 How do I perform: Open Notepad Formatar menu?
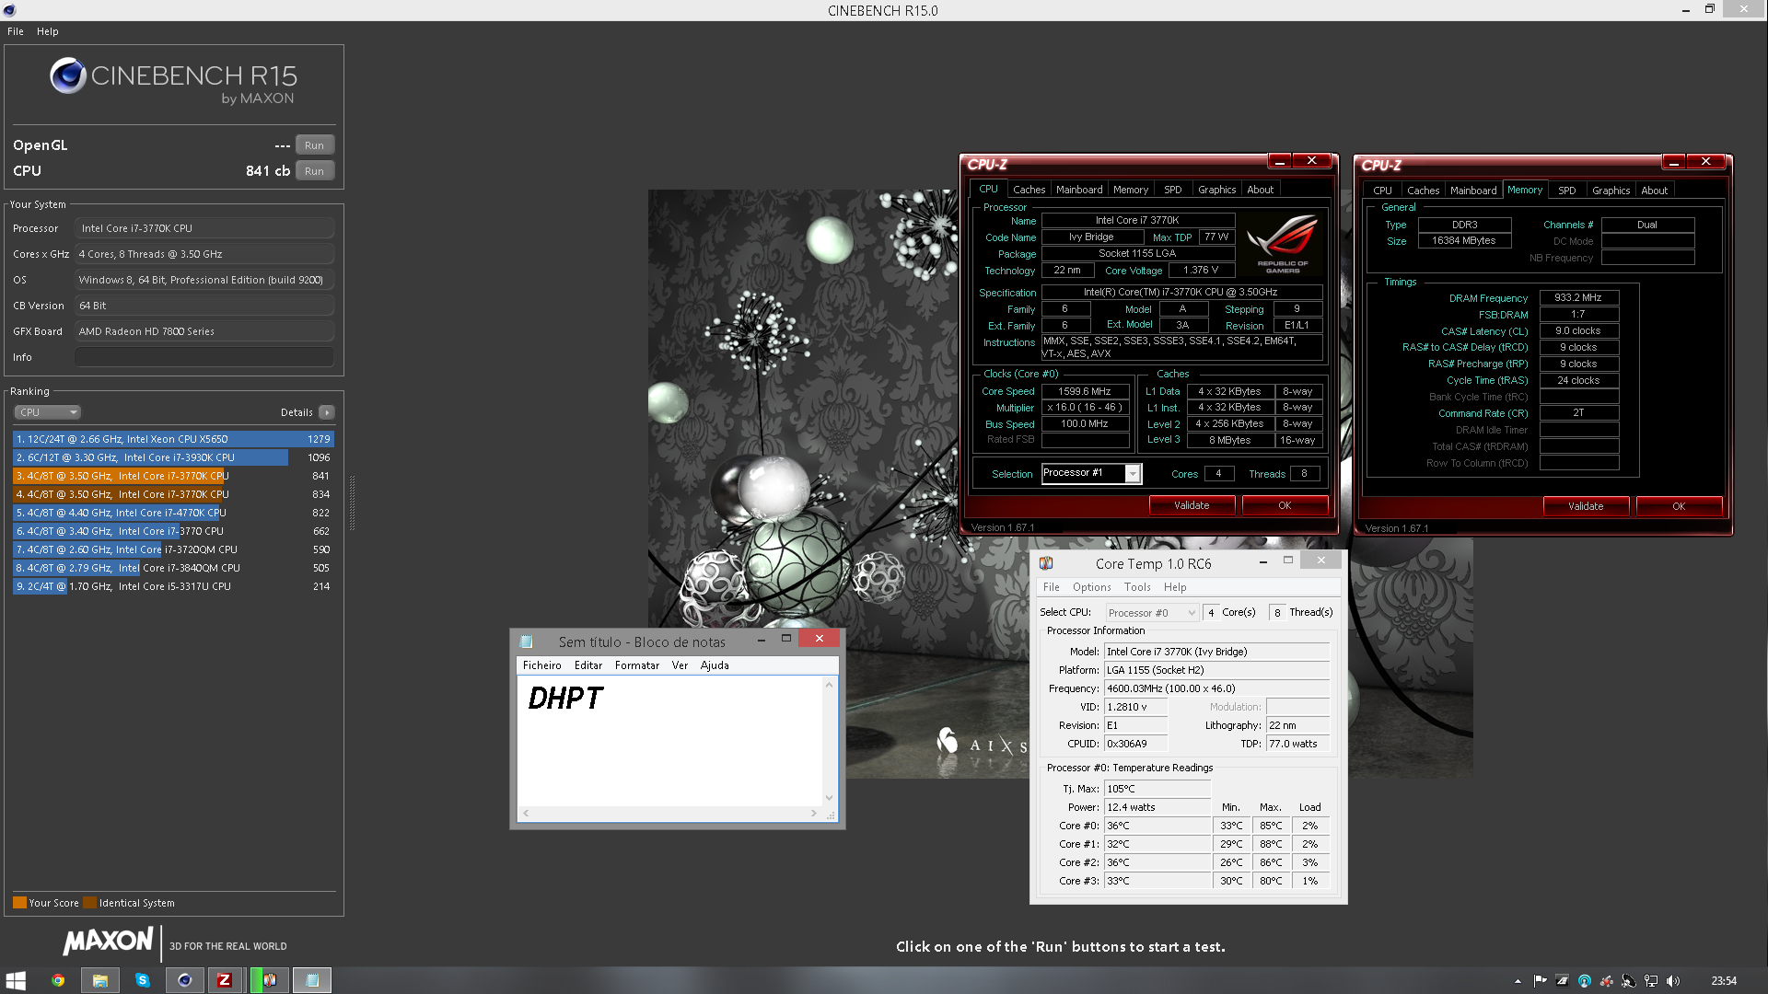[x=637, y=665]
